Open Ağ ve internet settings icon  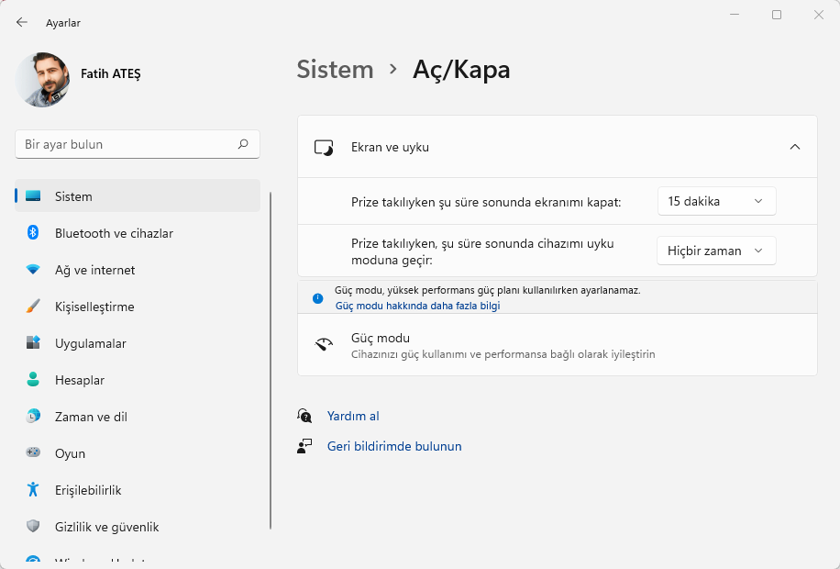pos(33,270)
